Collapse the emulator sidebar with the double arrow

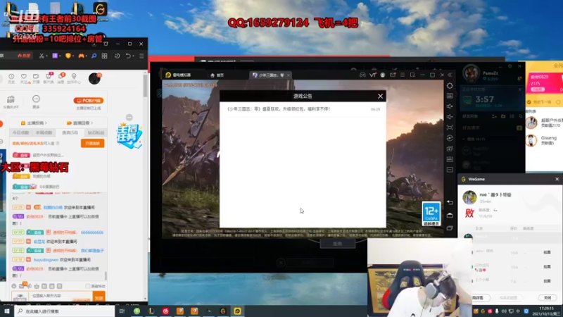pyautogui.click(x=450, y=75)
